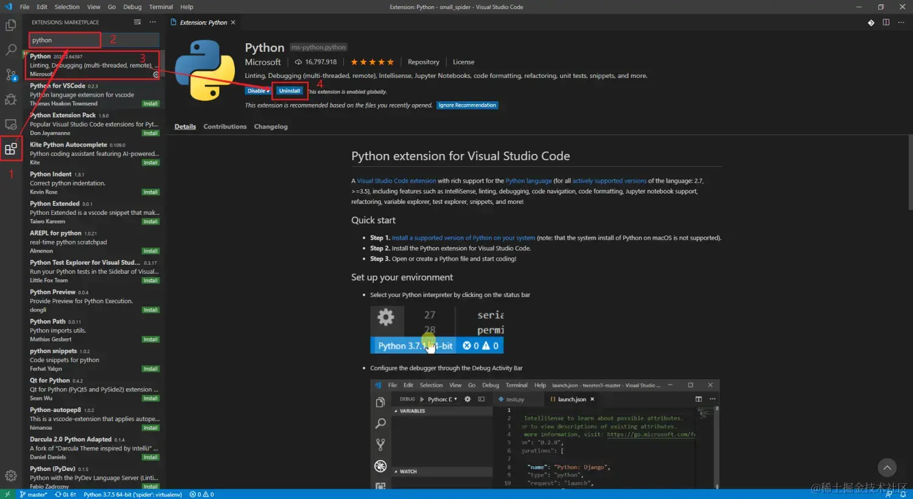
Task: Open install a supported version of Python link
Action: (463, 238)
